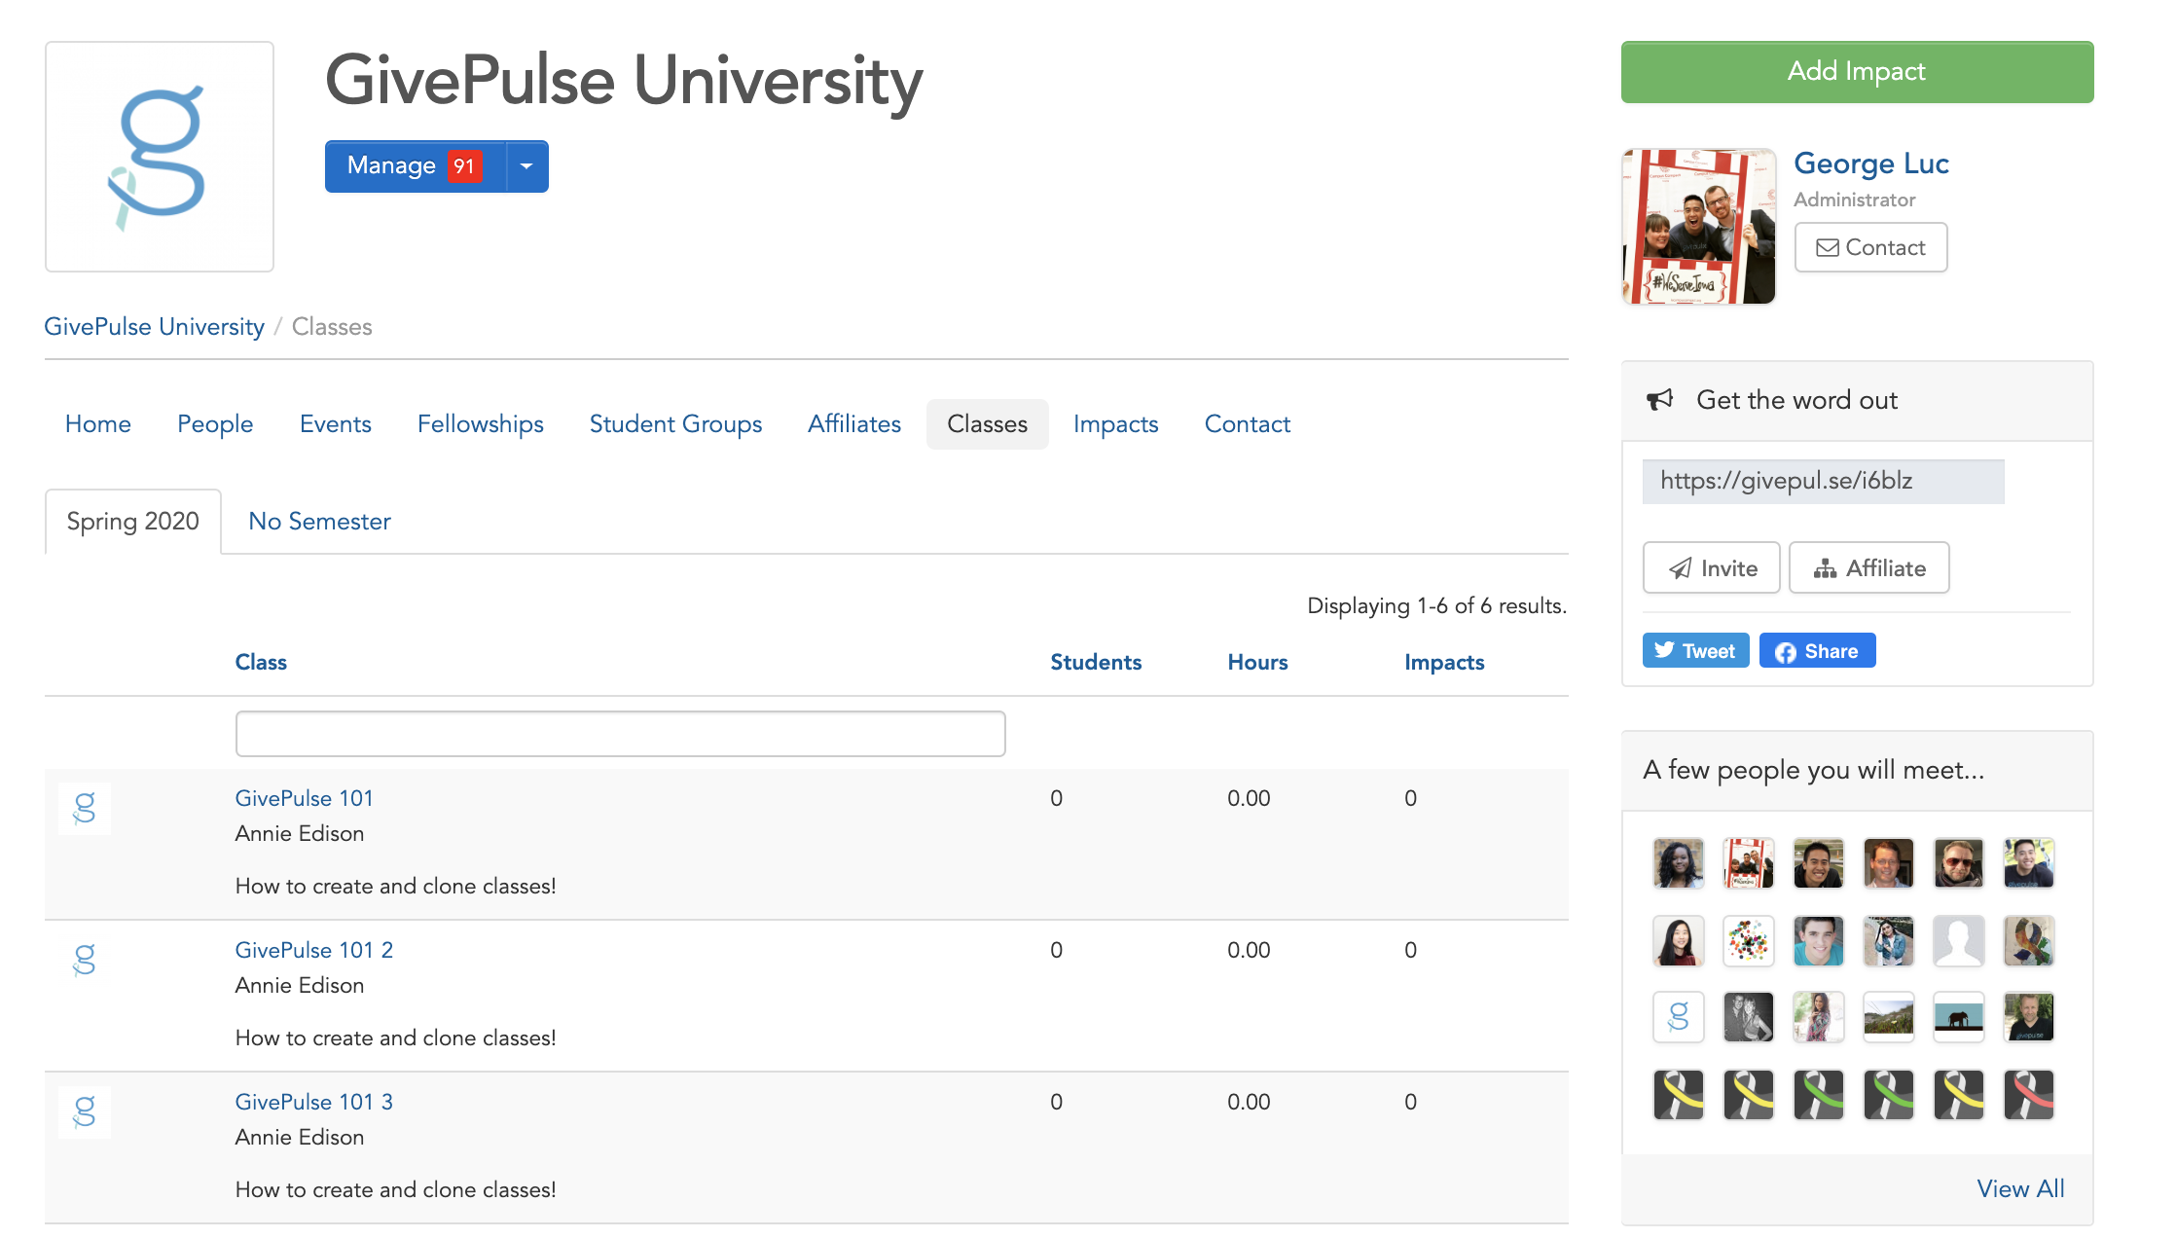Click description text in the GivePulse 101 row
This screenshot has height=1238, width=2176.
[x=396, y=887]
